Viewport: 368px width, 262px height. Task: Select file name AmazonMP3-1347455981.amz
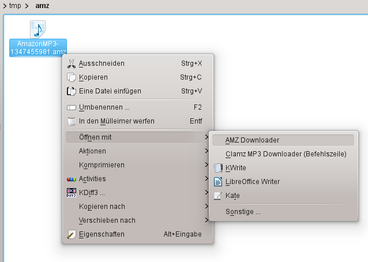tap(38, 48)
